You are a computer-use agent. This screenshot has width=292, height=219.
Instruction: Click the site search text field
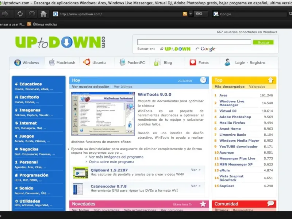click(194, 42)
